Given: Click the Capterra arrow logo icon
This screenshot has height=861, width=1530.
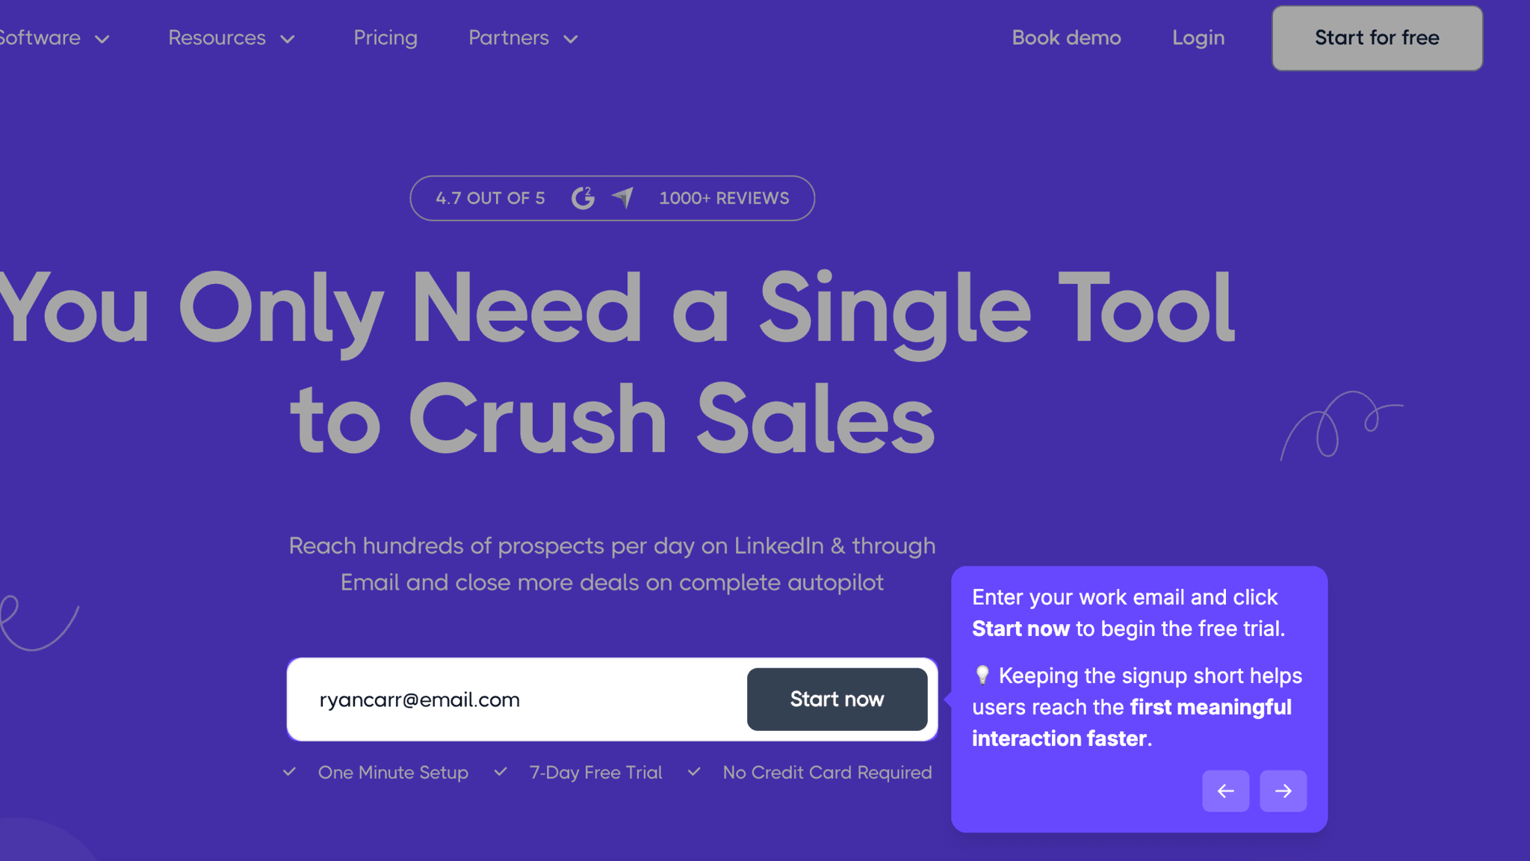Looking at the screenshot, I should coord(623,197).
